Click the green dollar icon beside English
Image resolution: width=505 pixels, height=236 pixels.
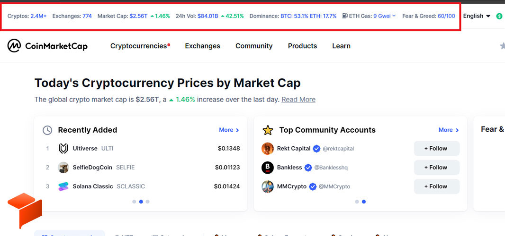click(x=499, y=16)
